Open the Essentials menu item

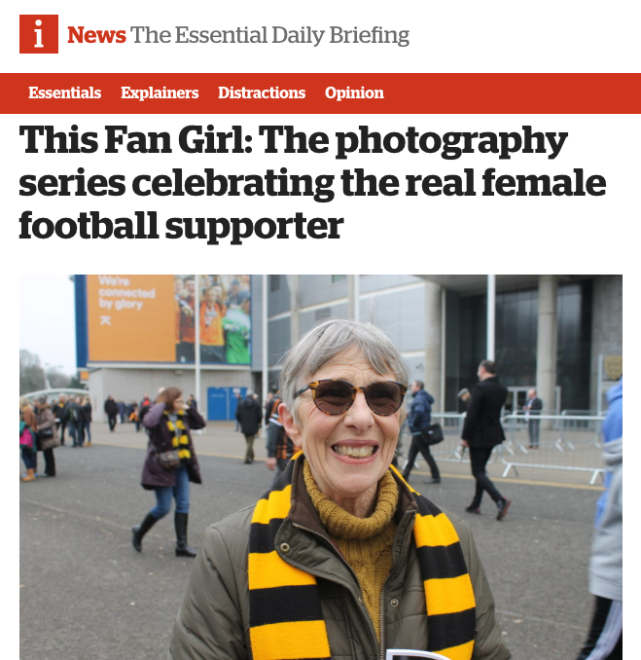(x=65, y=93)
